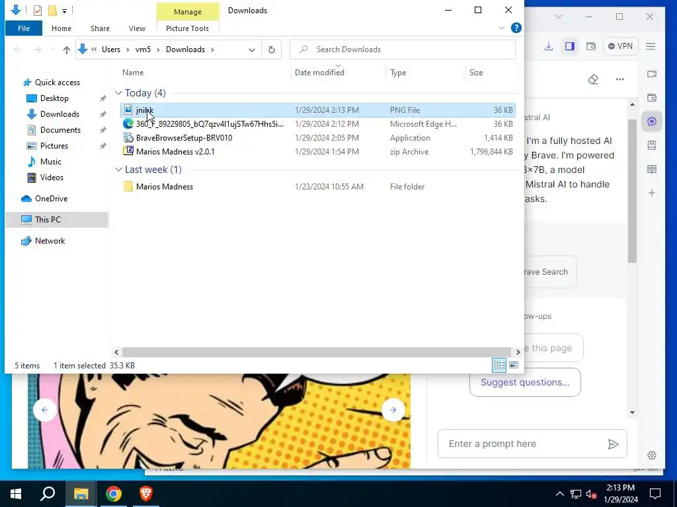Open Brave sidebar settings gear icon

click(652, 456)
